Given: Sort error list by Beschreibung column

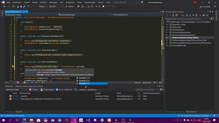Looking at the screenshot, I should point(25,93).
